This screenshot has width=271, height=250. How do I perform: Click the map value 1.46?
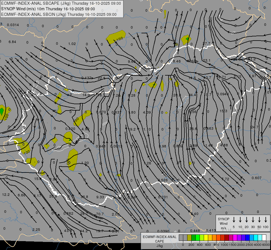[209, 145]
